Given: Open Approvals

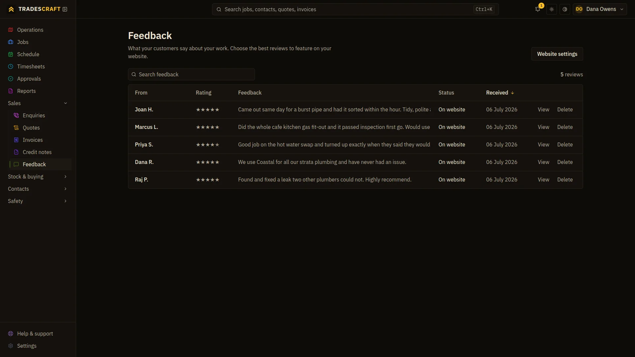Looking at the screenshot, I should click(38, 79).
